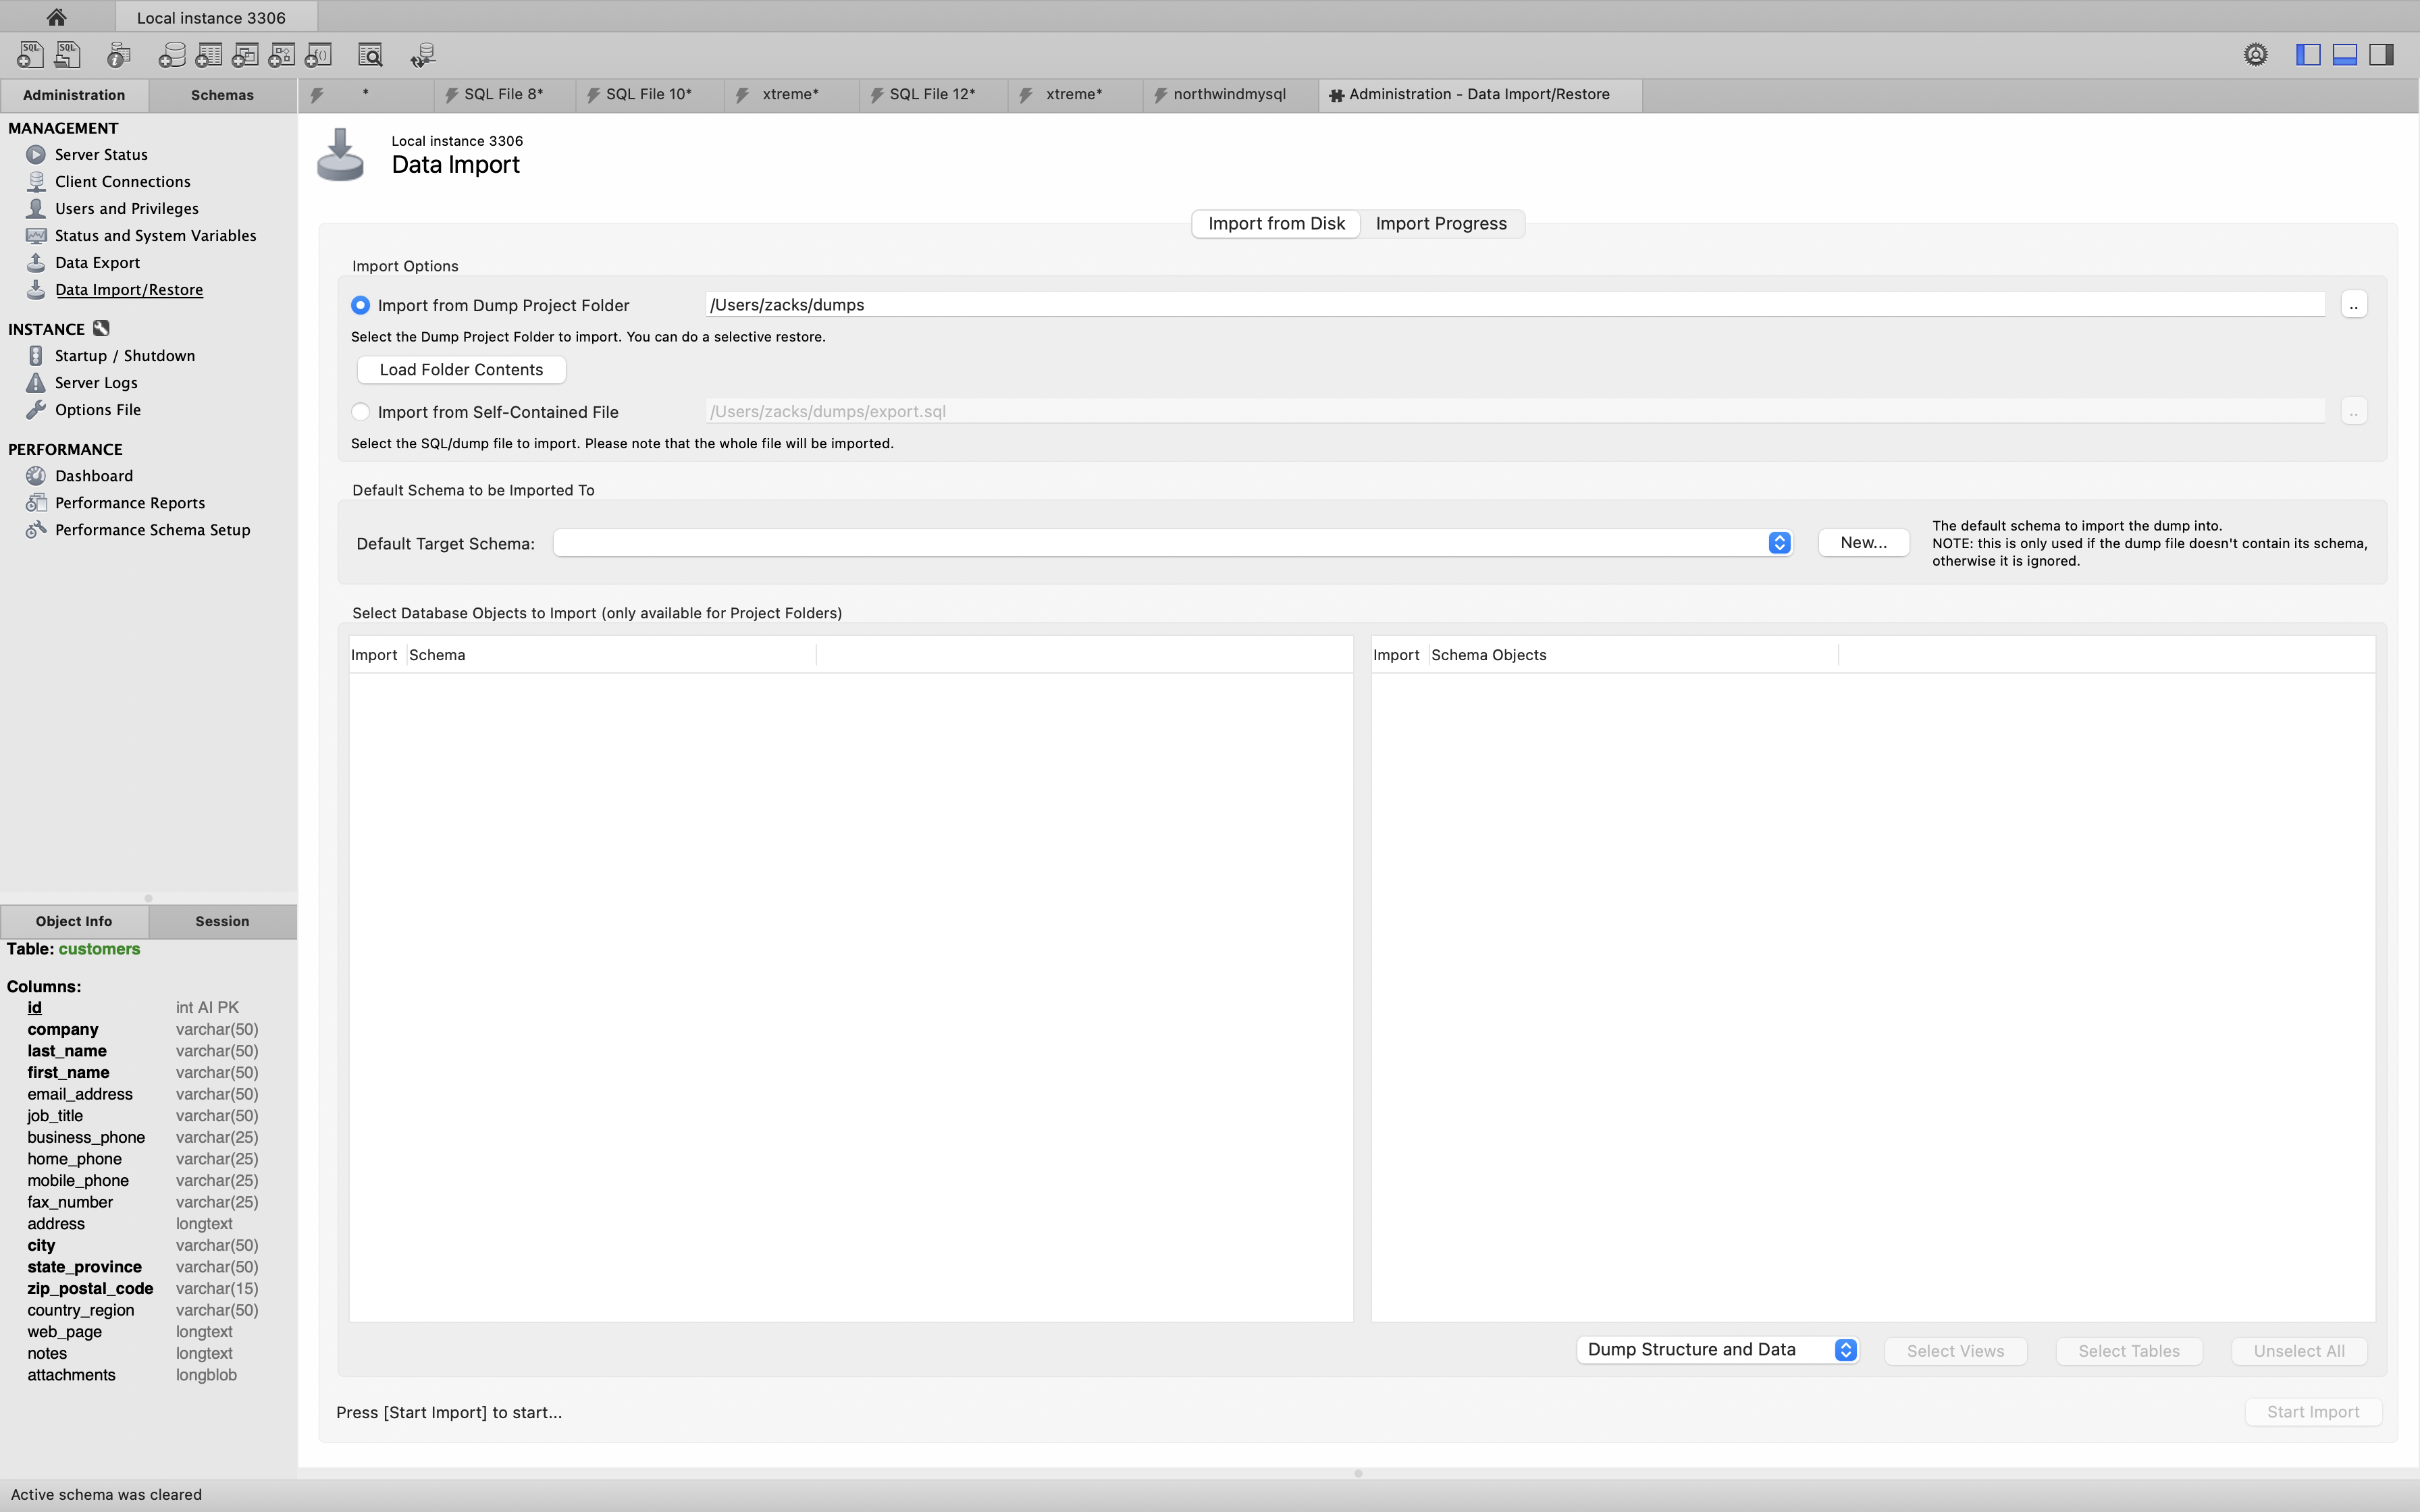
Task: Open the Default Target Schema dropdown
Action: [x=1779, y=543]
